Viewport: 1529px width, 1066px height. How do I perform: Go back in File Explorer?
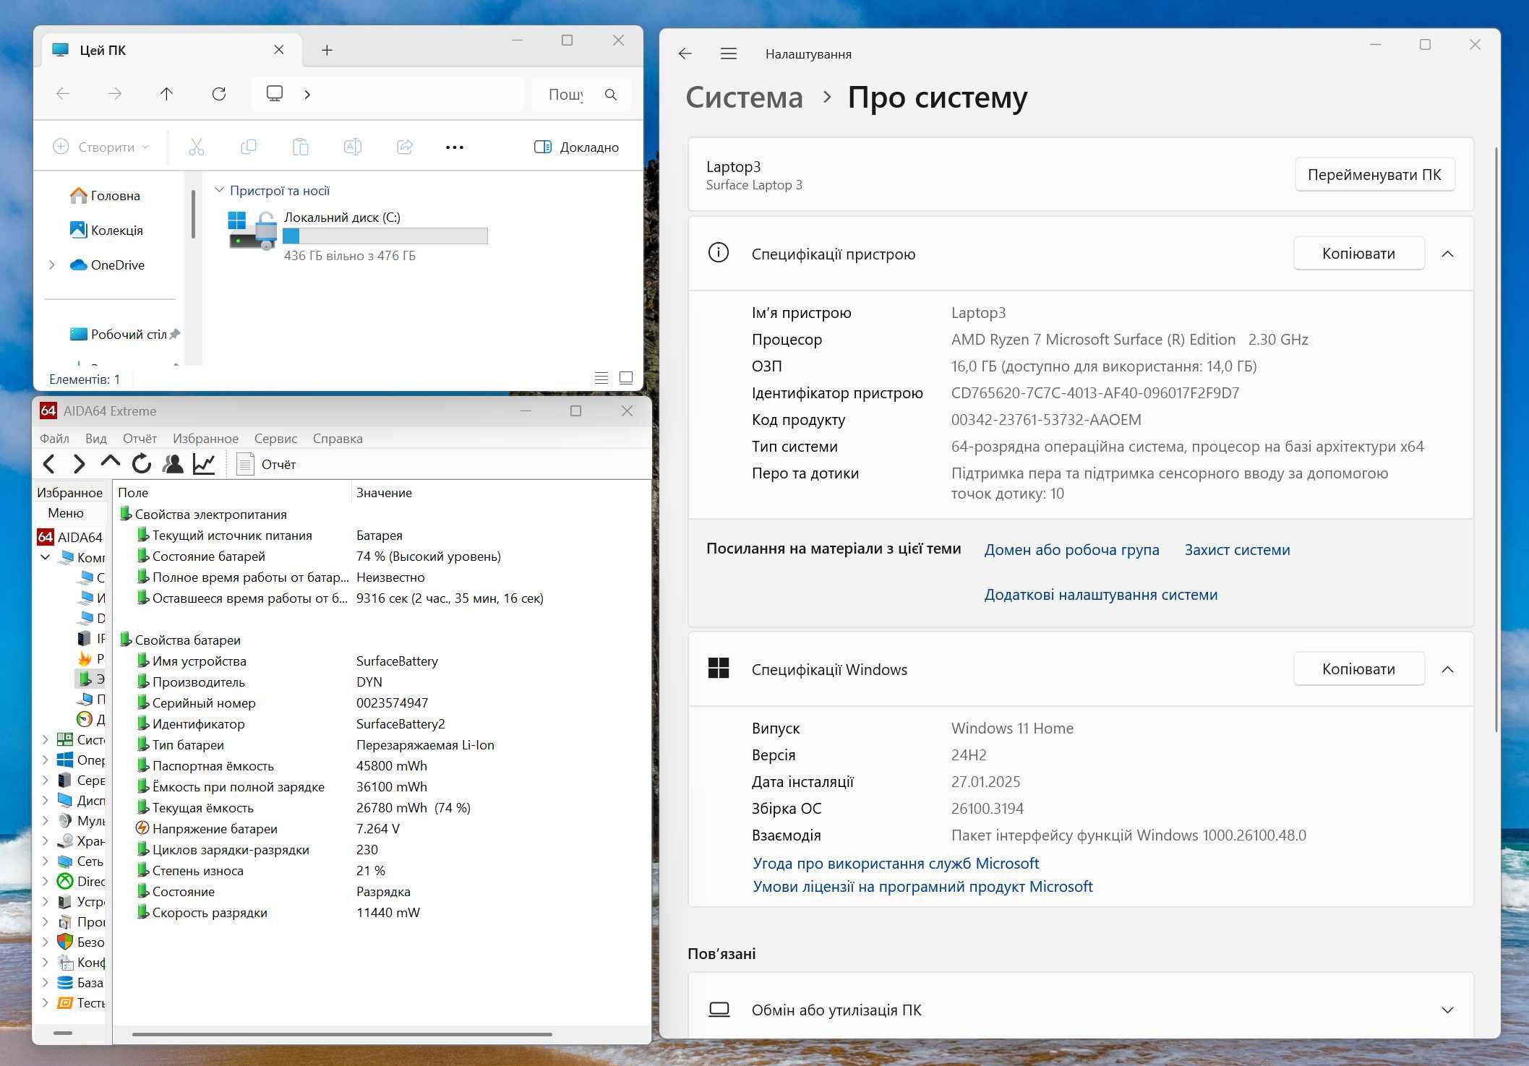[63, 94]
